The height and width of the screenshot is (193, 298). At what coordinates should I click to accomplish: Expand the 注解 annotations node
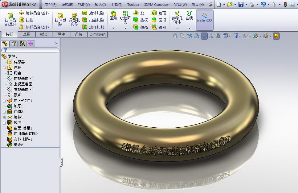click(x=4, y=68)
